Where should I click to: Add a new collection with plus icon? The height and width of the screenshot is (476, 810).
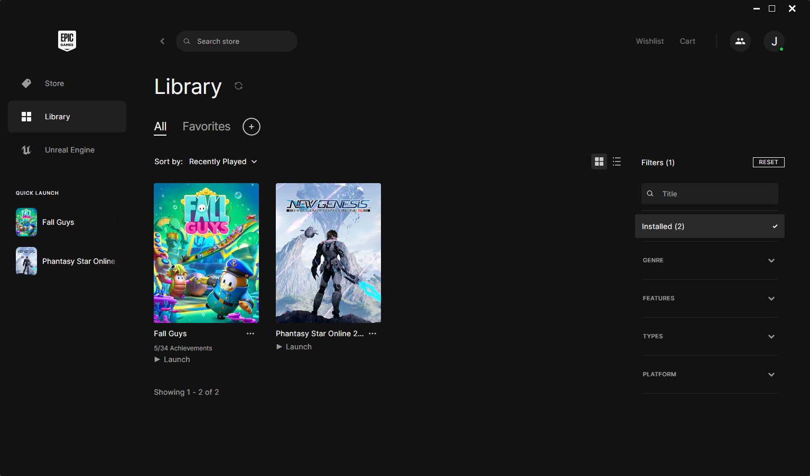[x=252, y=127]
